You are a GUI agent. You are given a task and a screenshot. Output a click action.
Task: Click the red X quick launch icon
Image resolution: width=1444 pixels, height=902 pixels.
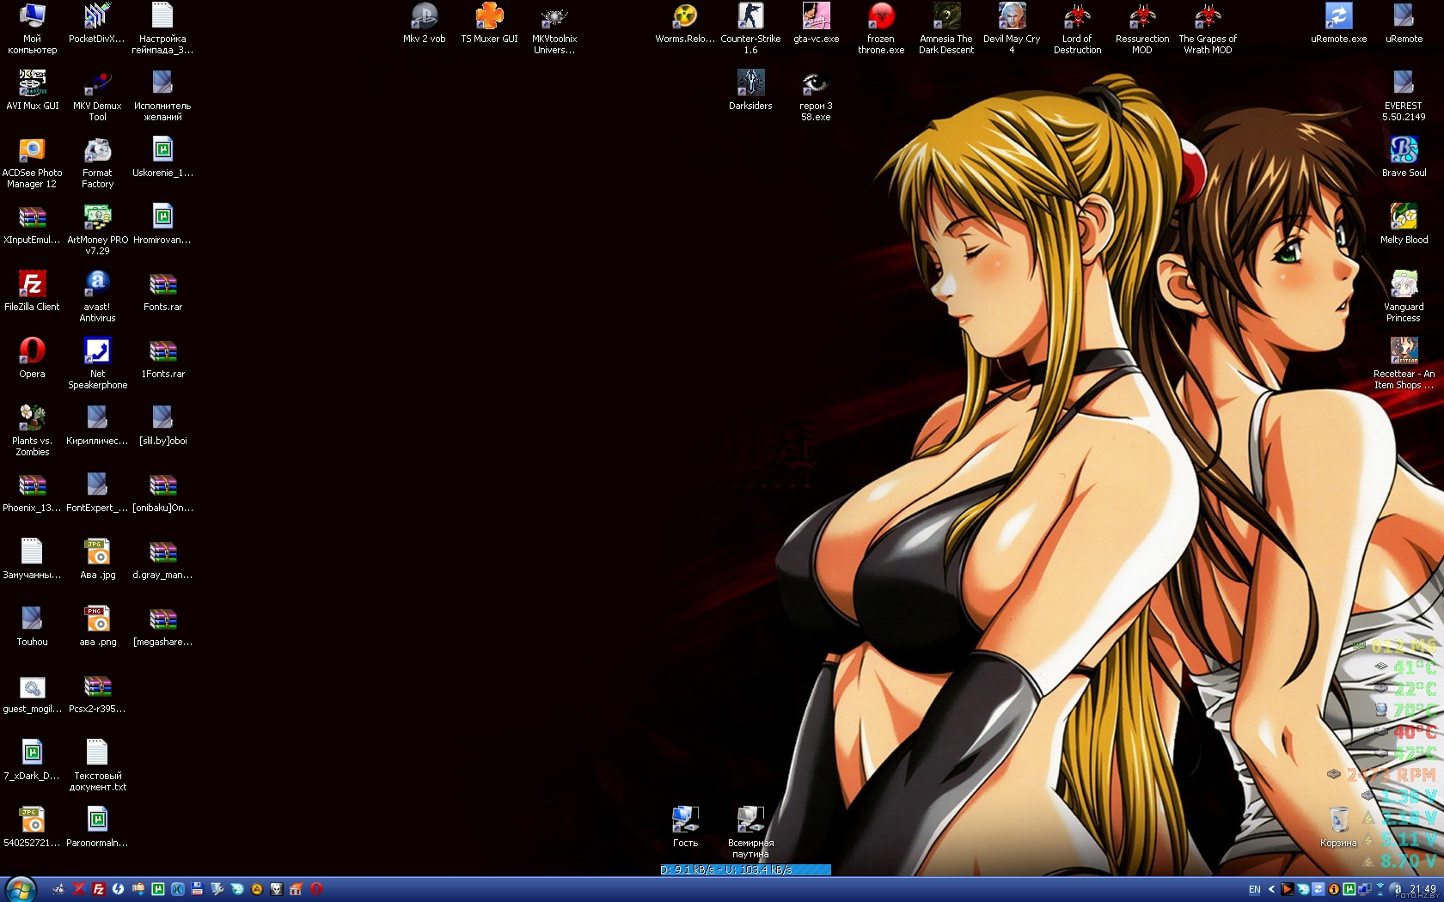(79, 889)
